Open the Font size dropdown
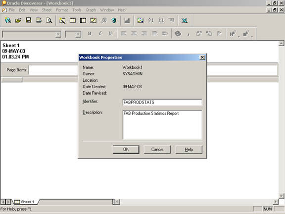Viewport: 285px width, 214px height. point(78,34)
